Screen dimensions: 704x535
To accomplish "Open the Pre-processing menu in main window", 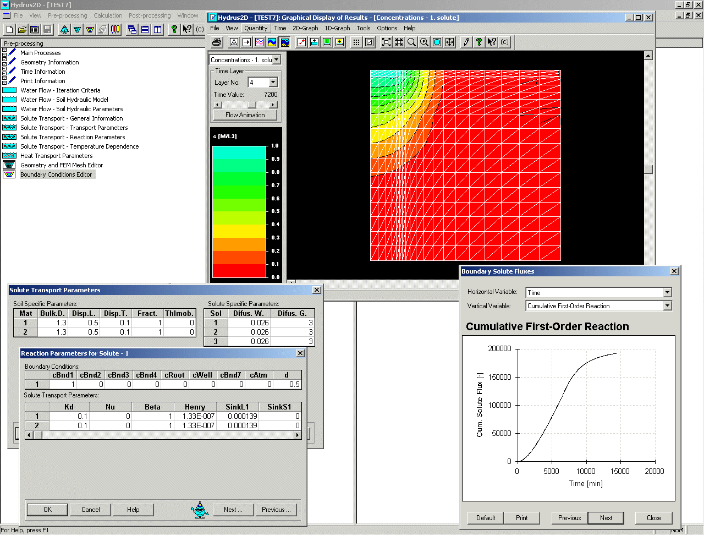I will [x=67, y=15].
